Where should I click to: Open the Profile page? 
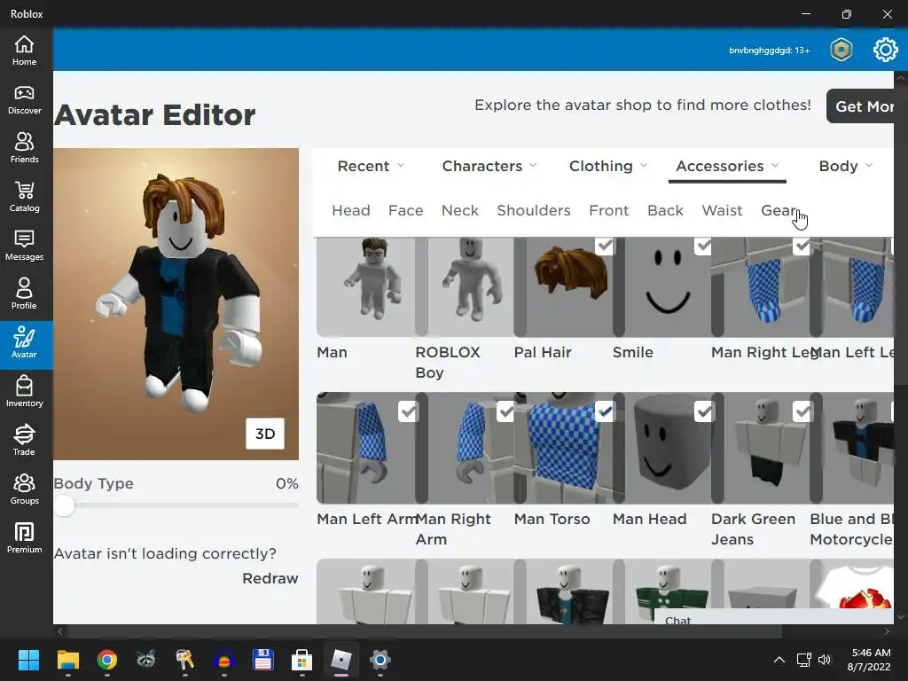pyautogui.click(x=24, y=294)
